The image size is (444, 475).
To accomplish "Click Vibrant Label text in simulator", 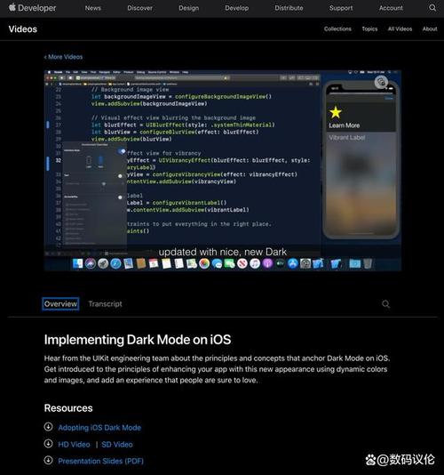I will click(347, 138).
